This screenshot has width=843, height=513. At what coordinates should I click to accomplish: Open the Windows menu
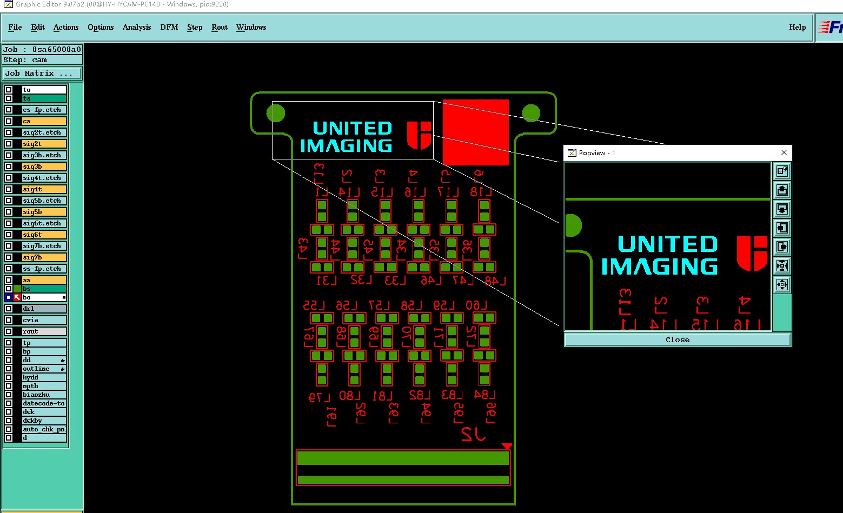tap(251, 27)
